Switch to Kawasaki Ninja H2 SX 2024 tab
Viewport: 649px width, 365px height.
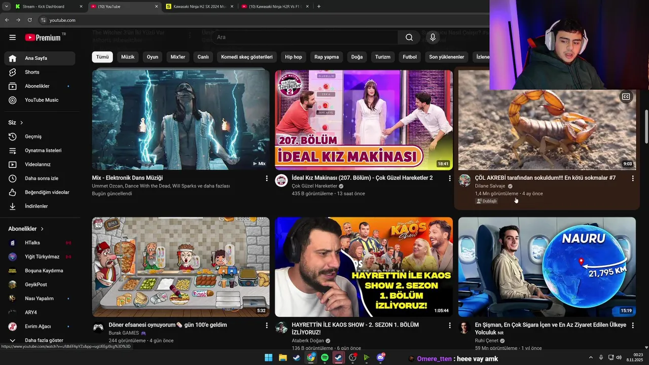coord(199,7)
